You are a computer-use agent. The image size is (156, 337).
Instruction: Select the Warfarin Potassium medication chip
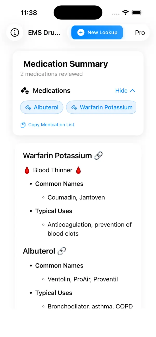click(x=101, y=107)
